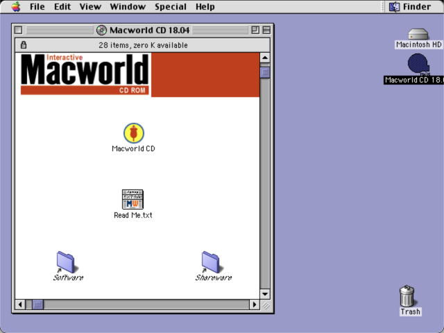The height and width of the screenshot is (333, 444).
Task: Click the horizontal scrollbar thumb
Action: [x=37, y=305]
